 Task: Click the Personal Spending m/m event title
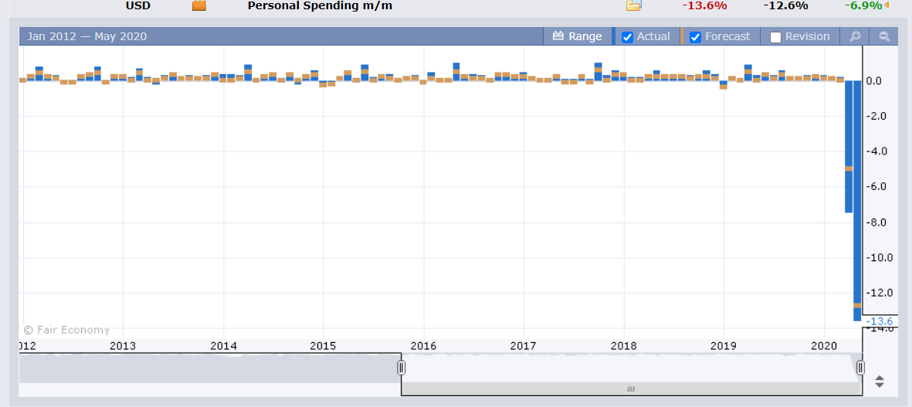[x=320, y=6]
